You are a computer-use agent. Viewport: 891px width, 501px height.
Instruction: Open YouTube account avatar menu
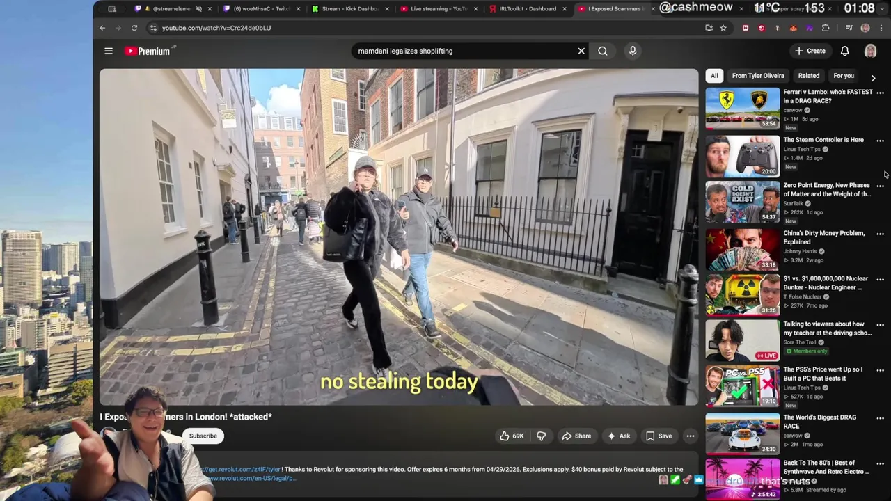coord(870,51)
